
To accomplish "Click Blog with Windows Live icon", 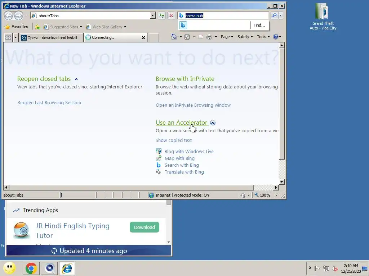I will (159, 151).
